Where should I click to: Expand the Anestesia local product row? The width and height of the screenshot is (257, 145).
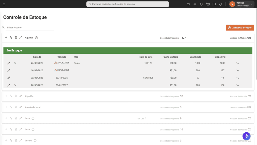coord(128,107)
